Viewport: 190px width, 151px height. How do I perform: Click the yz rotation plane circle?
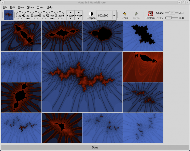click(x=44, y=15)
